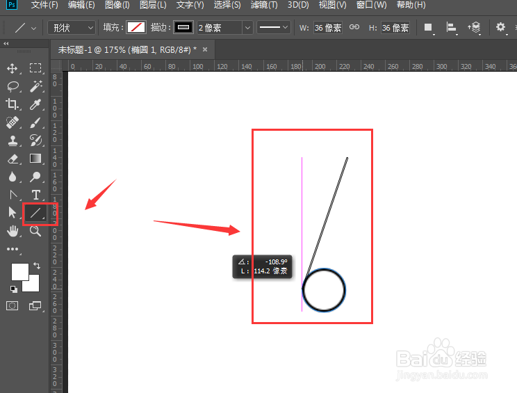The height and width of the screenshot is (393, 517).
Task: Open the stroke line style dropdown
Action: pyautogui.click(x=273, y=27)
